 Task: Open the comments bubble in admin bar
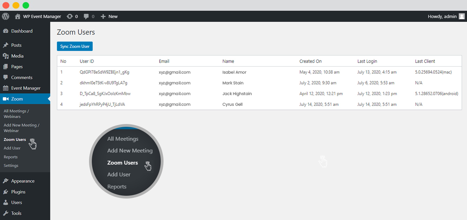coord(87,16)
